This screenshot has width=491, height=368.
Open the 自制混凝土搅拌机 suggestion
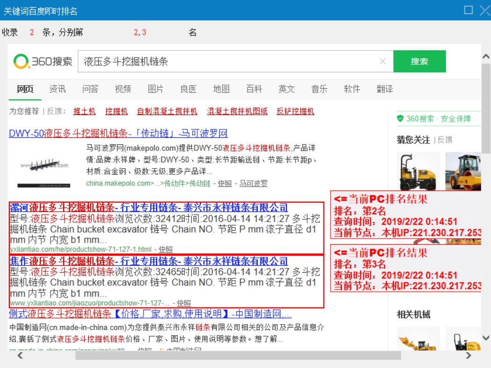[x=167, y=111]
